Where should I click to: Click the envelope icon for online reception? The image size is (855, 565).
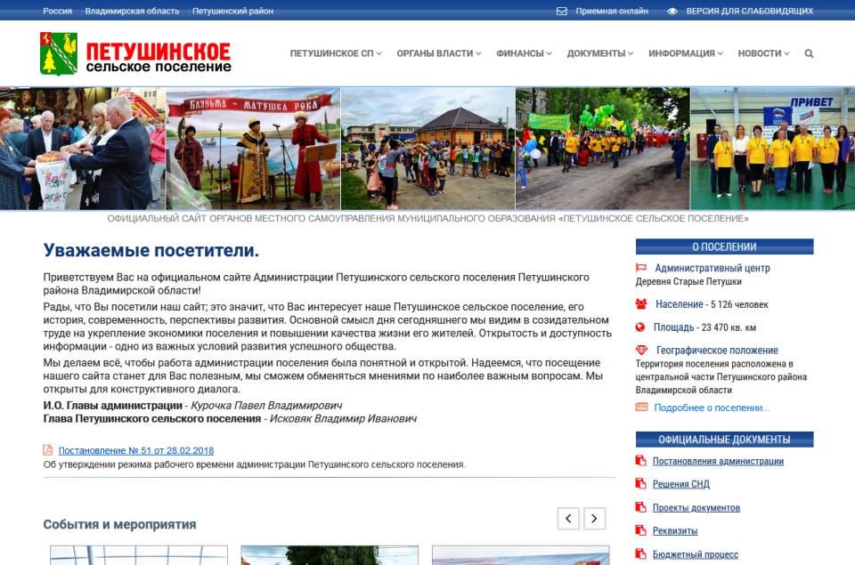tap(562, 11)
